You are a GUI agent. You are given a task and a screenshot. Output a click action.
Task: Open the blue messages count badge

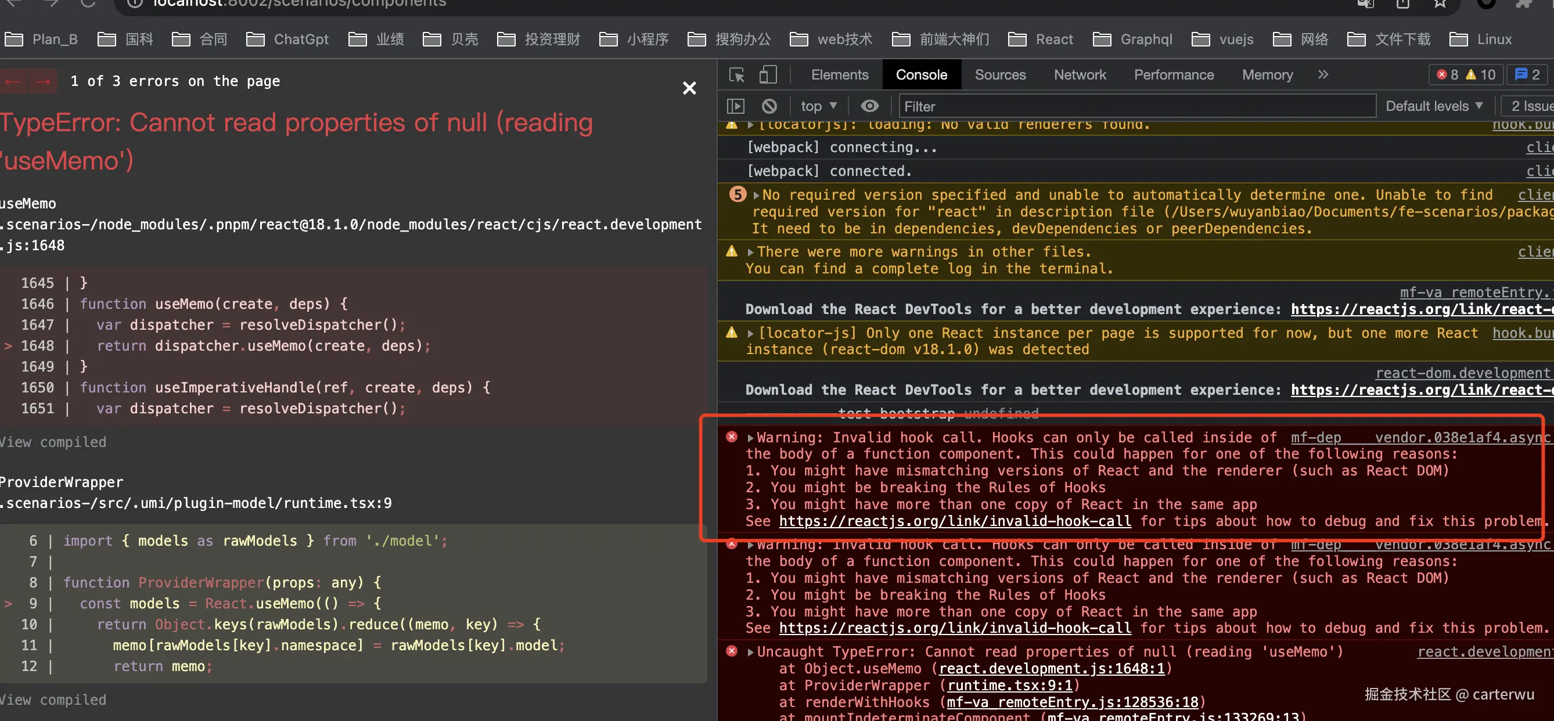pyautogui.click(x=1527, y=75)
